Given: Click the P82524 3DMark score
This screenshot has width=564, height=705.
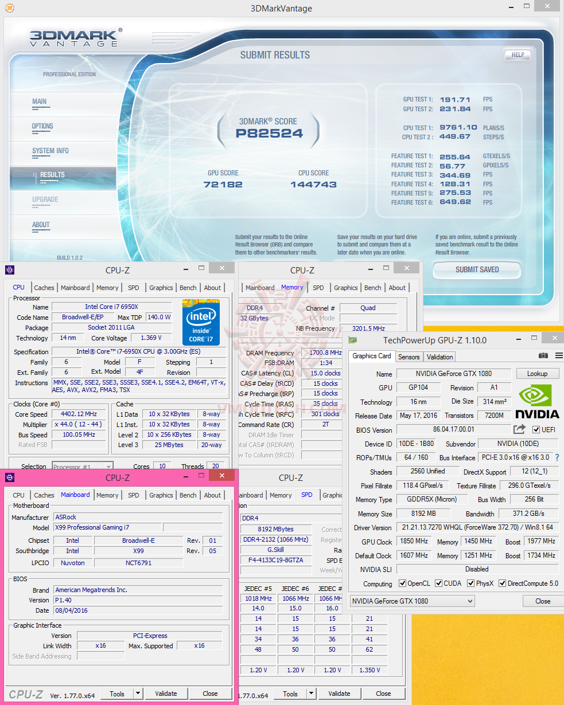Looking at the screenshot, I should pos(269,134).
